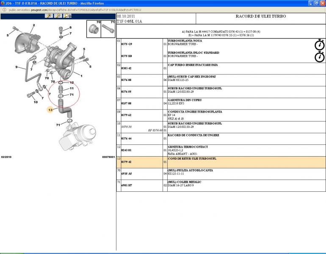Screen dimensions: 326x254
Task: Click stopwatch icon for part 0375 G9
Action: (319, 44)
